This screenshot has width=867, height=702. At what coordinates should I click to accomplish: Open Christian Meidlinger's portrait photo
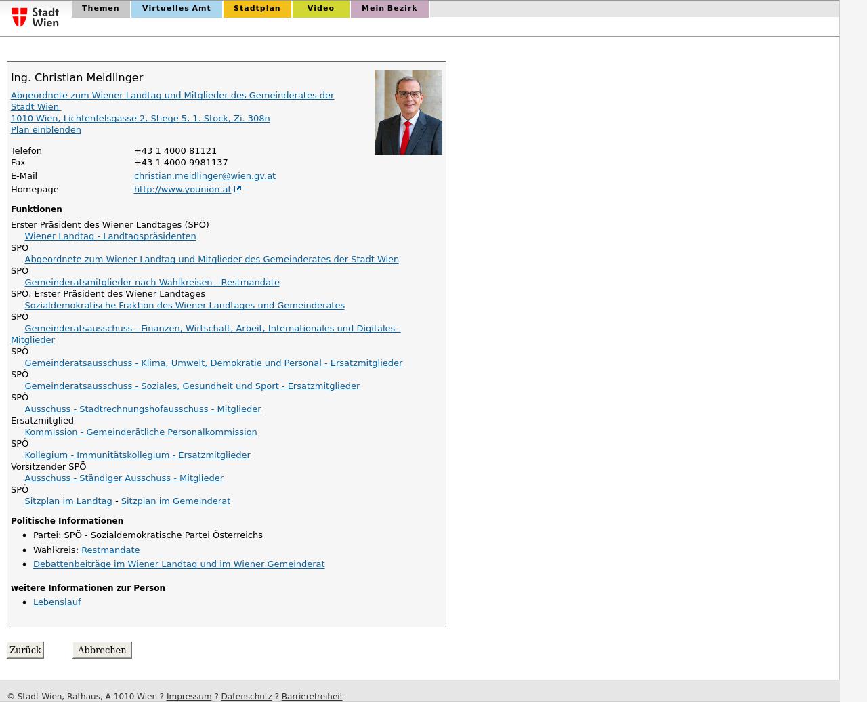coord(408,112)
